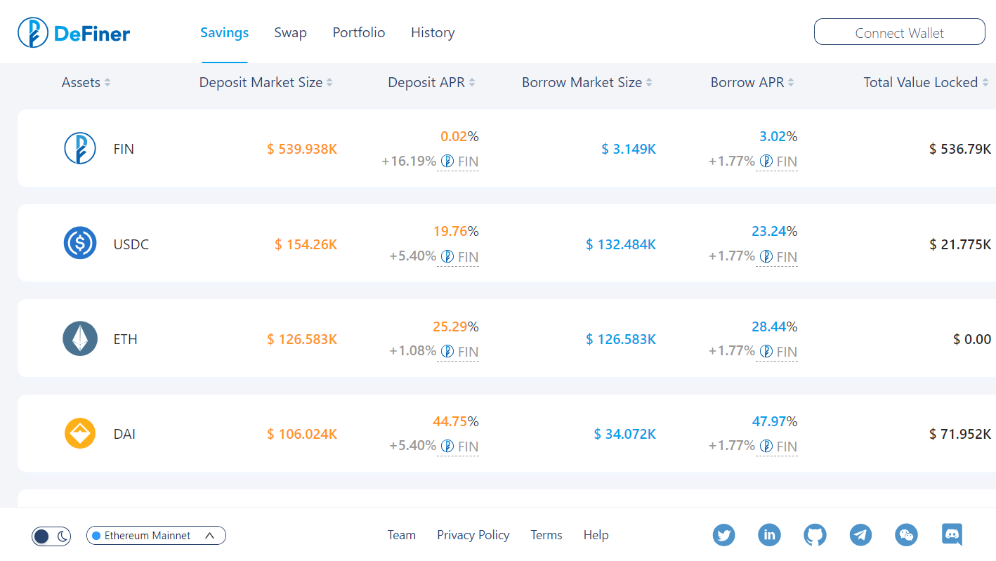Click FIN reward icon in ETH borrow APR
Image resolution: width=996 pixels, height=561 pixels.
[766, 351]
